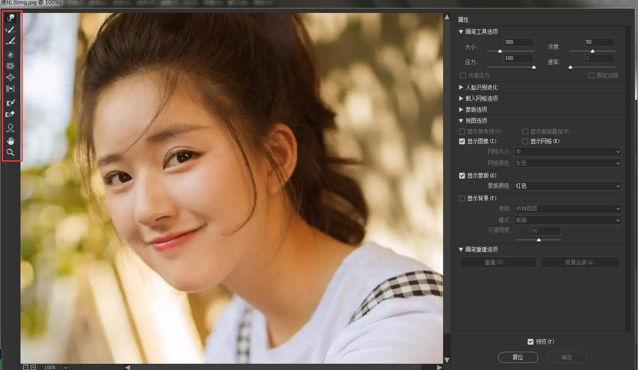Viewport: 638px width, 370px height.
Task: Select the Reconstruct tool
Action: (x=11, y=29)
